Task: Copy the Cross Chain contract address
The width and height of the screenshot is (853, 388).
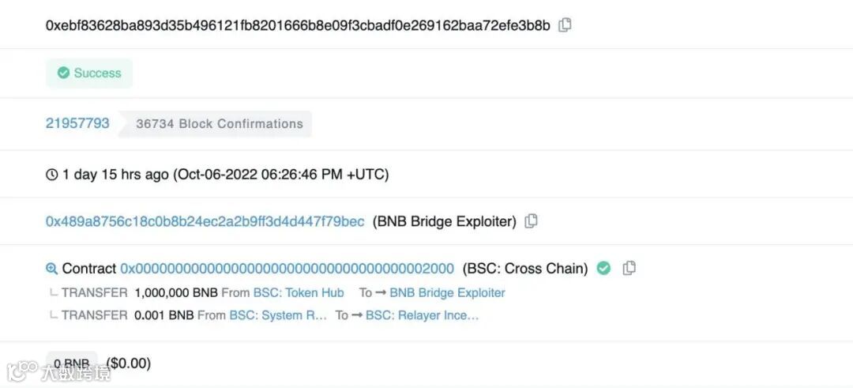Action: pyautogui.click(x=629, y=268)
